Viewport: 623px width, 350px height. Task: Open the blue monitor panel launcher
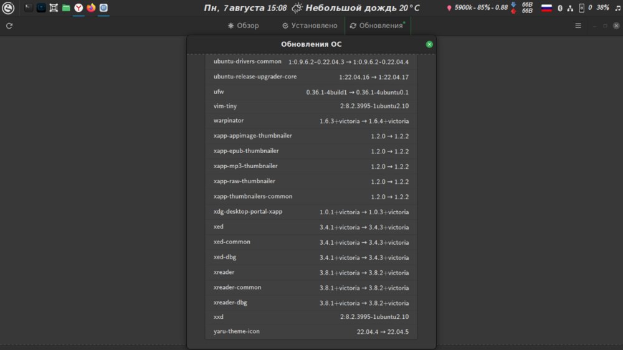coord(41,7)
